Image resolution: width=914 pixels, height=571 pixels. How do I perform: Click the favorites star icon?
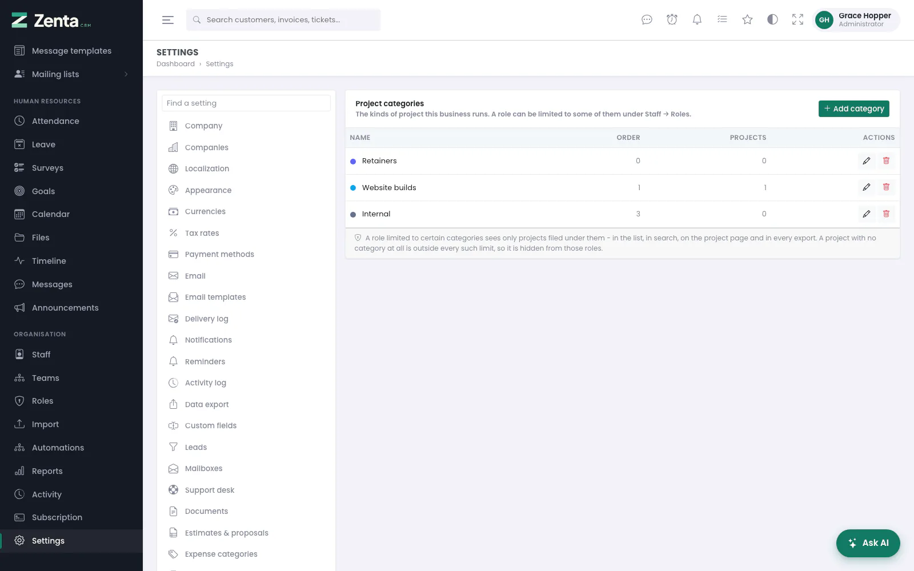coord(747,20)
